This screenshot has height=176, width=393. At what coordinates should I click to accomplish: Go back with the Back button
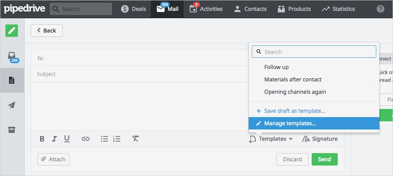point(47,31)
